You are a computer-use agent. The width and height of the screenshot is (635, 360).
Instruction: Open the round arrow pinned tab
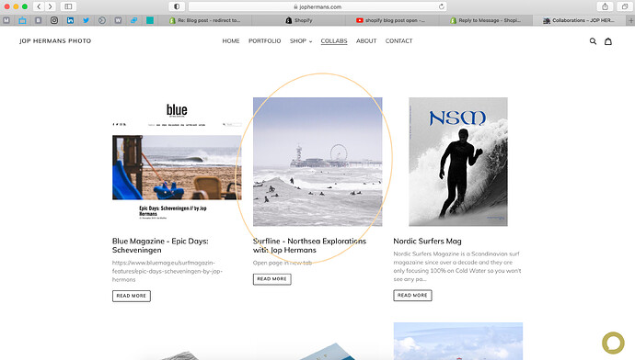[102, 20]
